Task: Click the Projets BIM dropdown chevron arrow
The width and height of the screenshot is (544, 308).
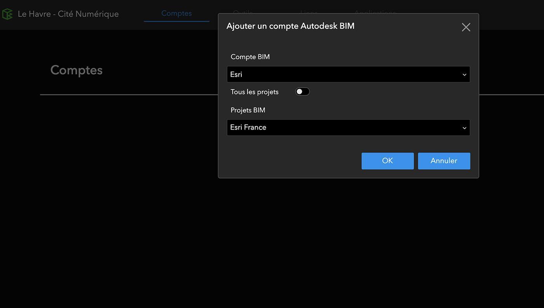Action: [464, 128]
